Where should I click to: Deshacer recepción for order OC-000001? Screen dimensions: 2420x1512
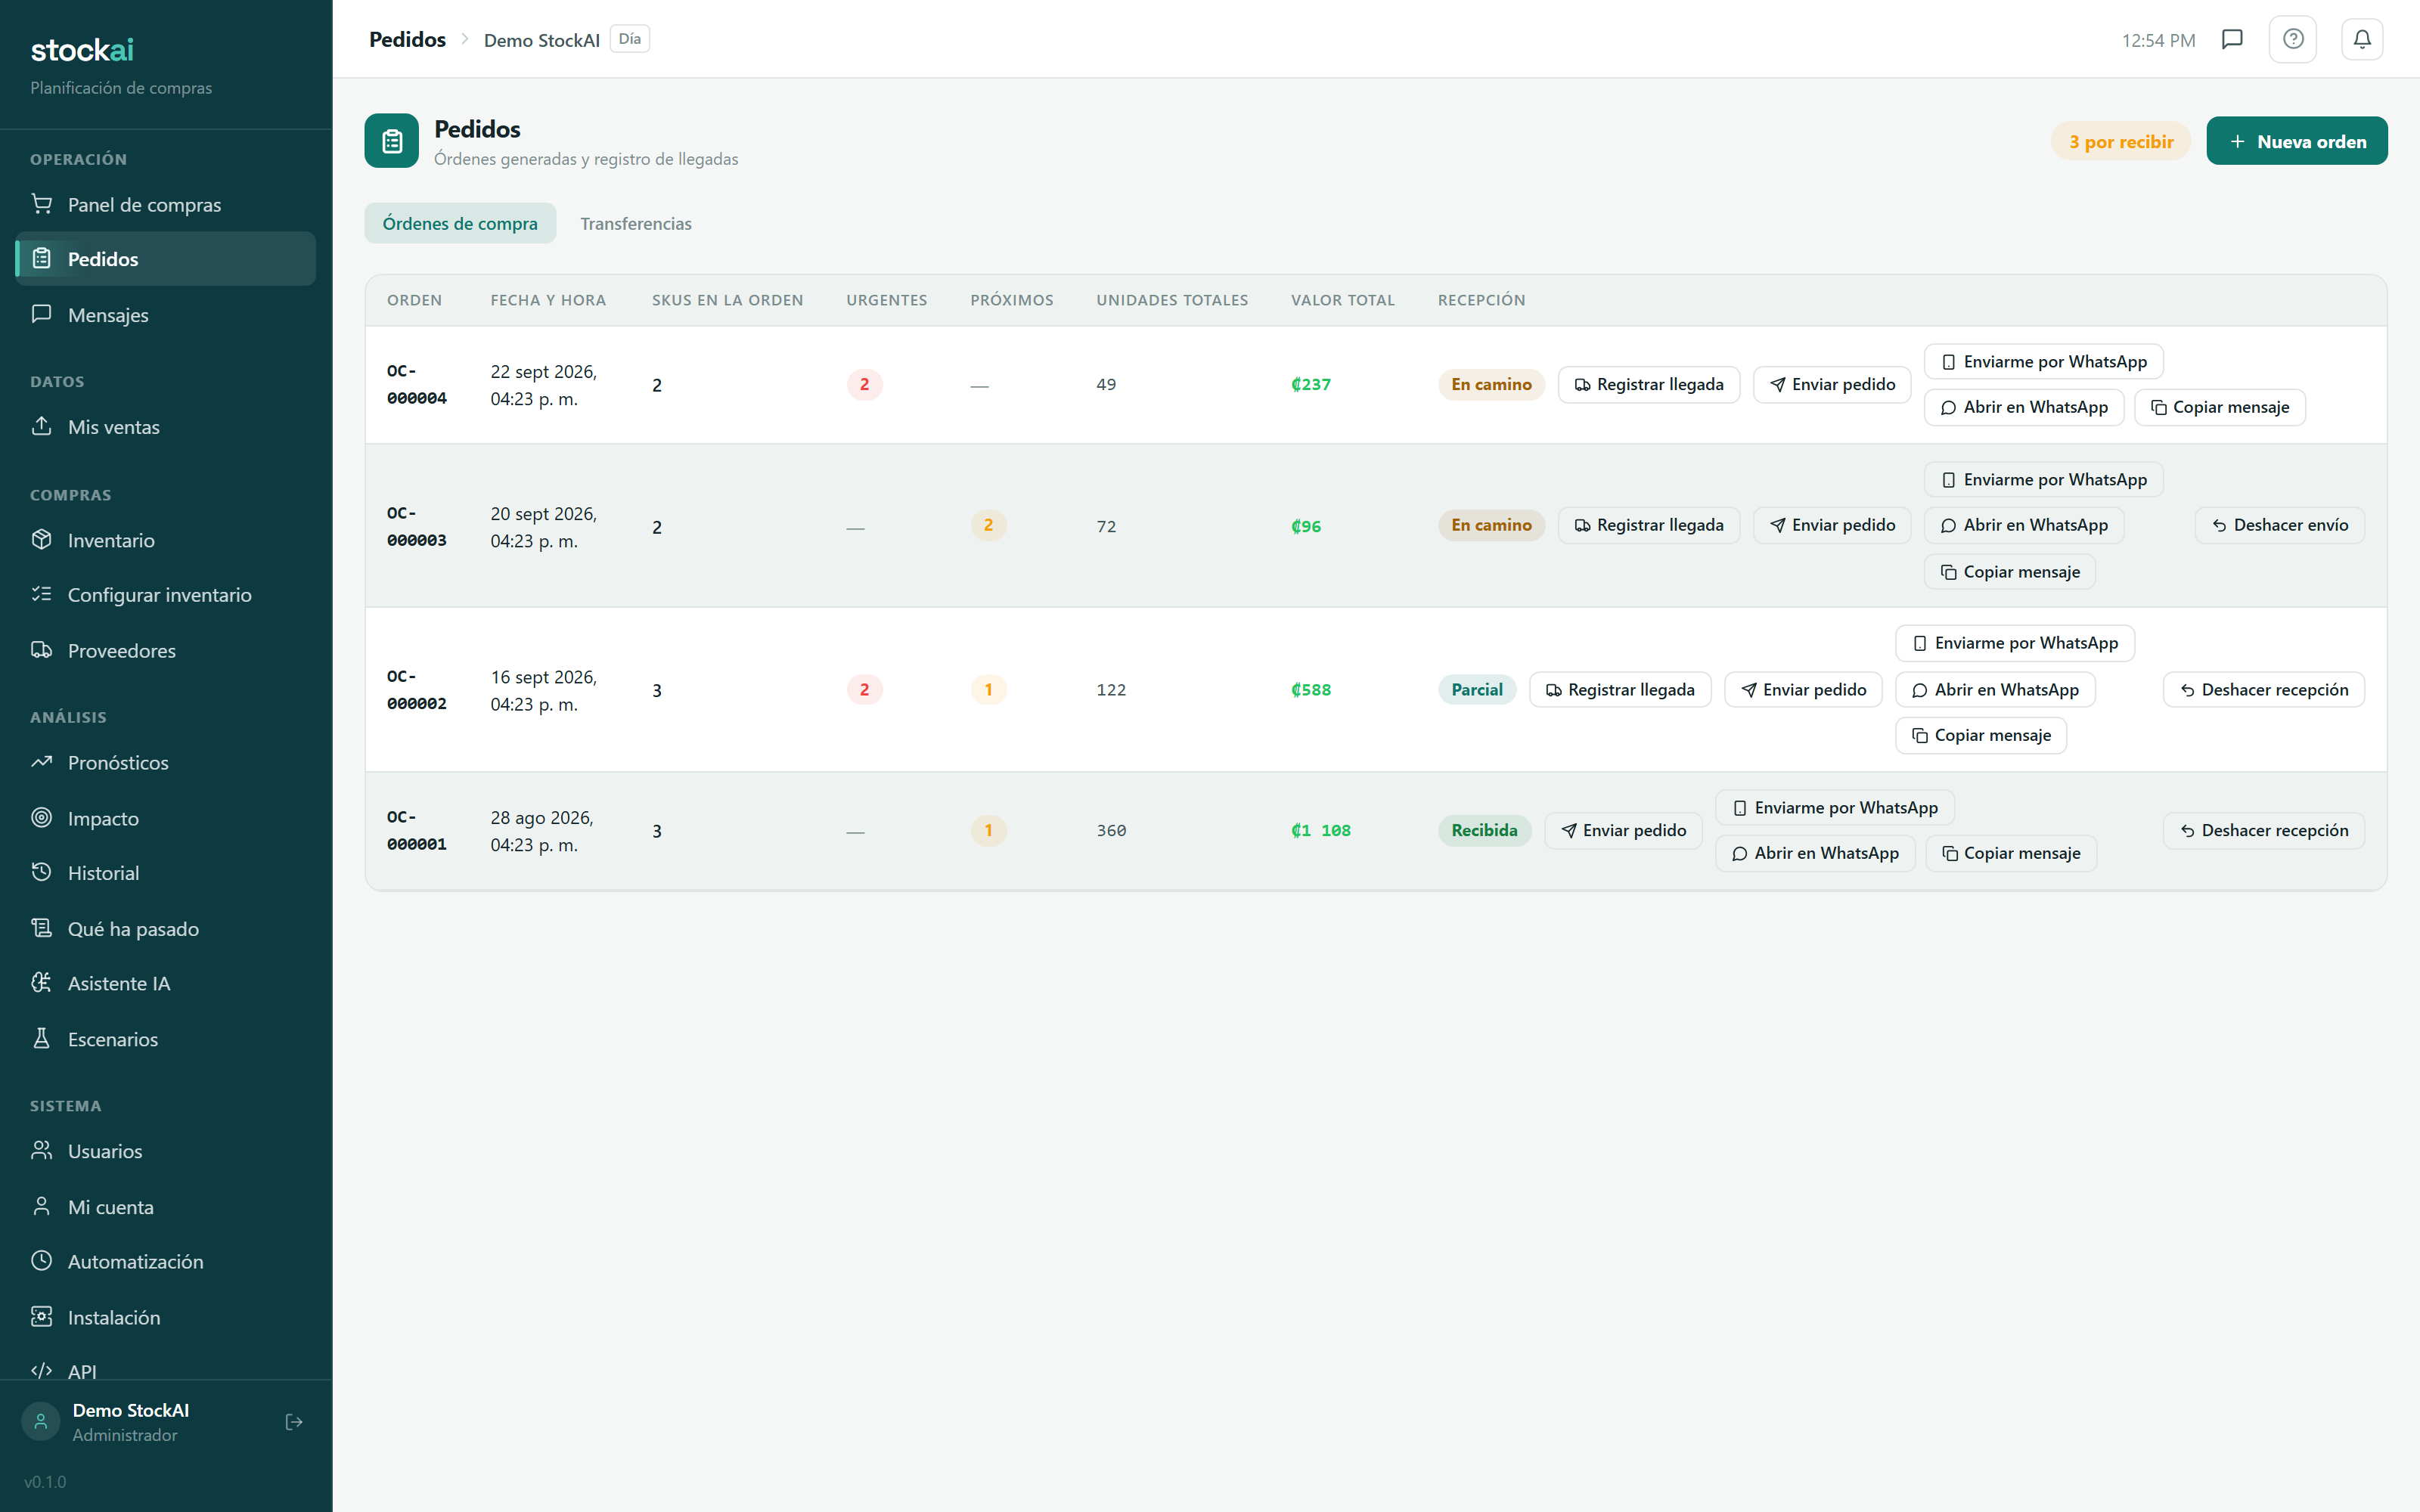tap(2264, 830)
